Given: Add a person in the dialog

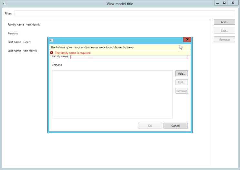Looking at the screenshot, I should (x=182, y=73).
